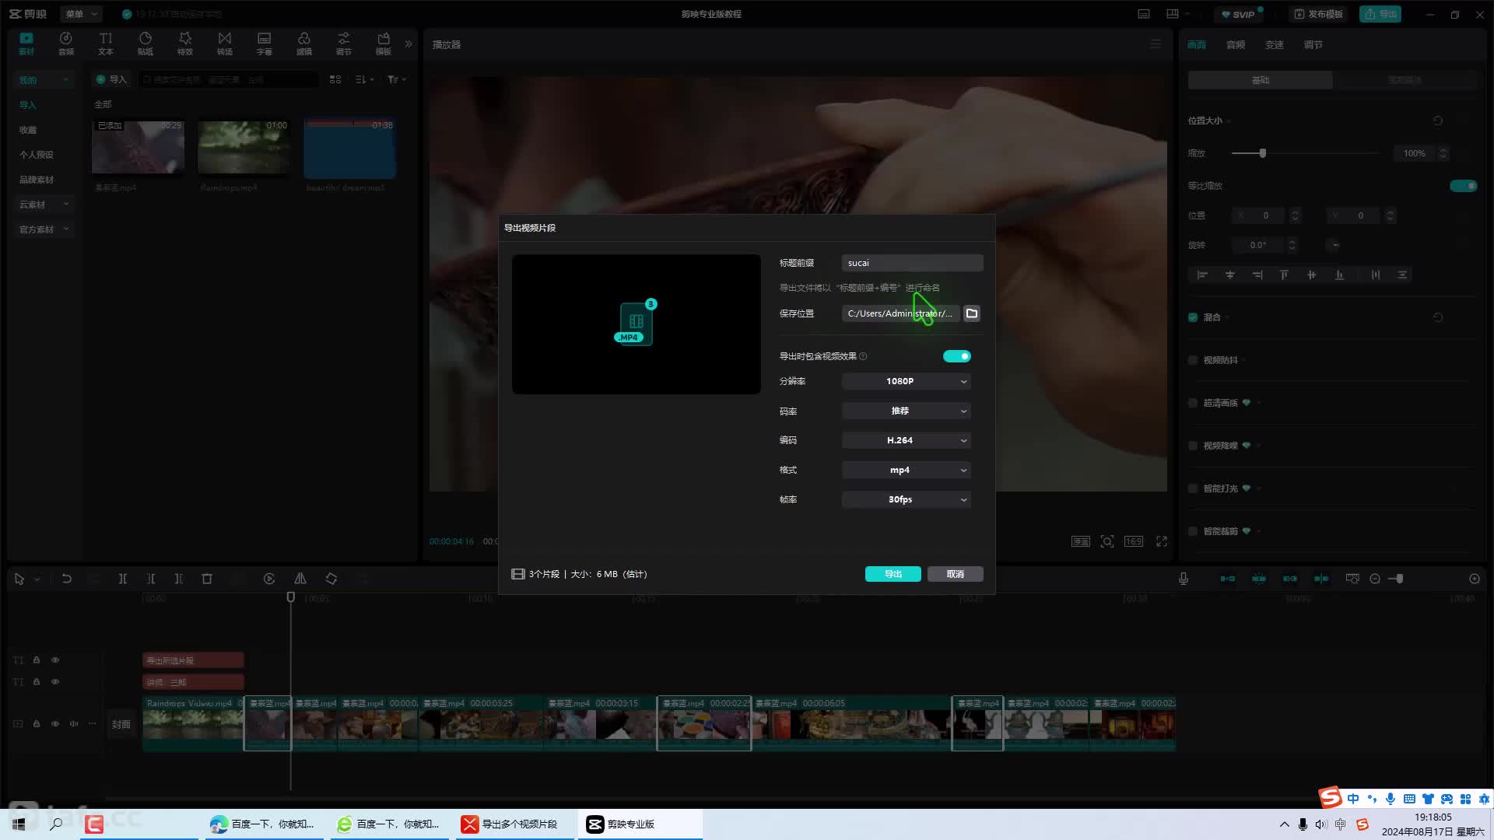Viewport: 1494px width, 840px height.
Task: Click the SVIP badge button
Action: [1238, 14]
